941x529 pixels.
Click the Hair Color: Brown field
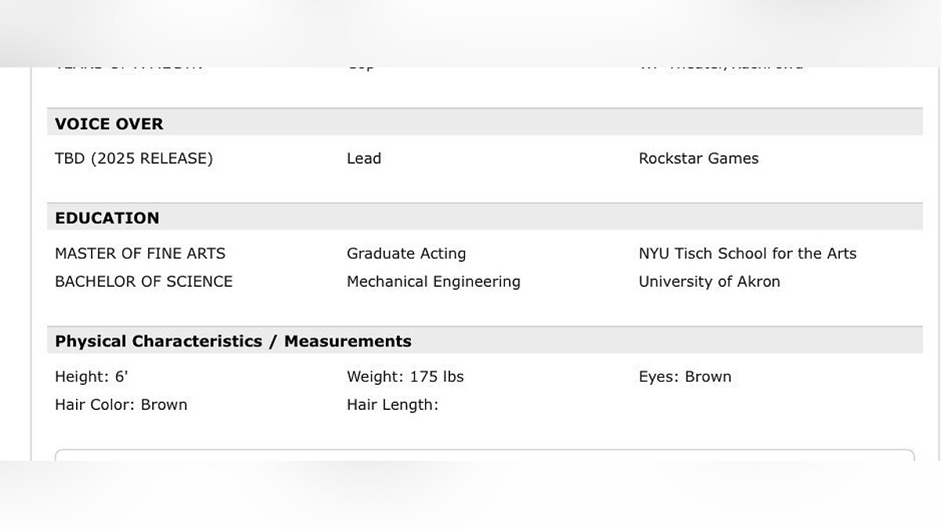pyautogui.click(x=121, y=405)
